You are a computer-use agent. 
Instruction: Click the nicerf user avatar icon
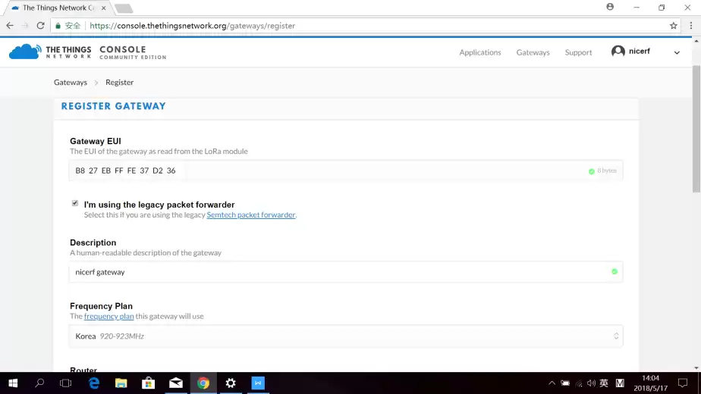pos(618,52)
